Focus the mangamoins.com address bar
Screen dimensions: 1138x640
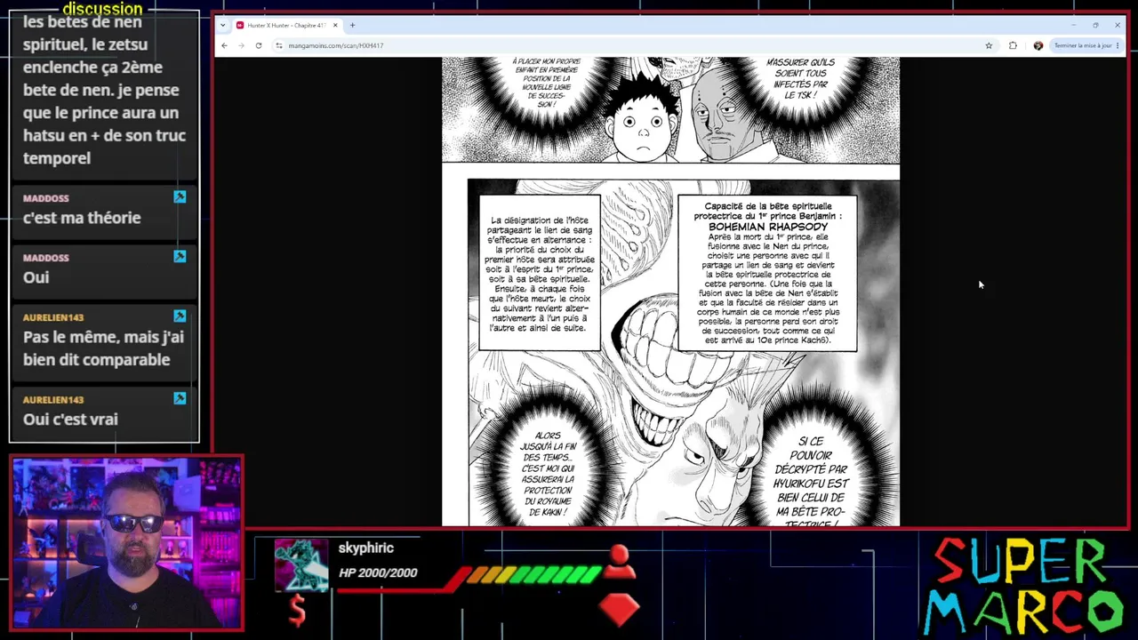(x=627, y=45)
